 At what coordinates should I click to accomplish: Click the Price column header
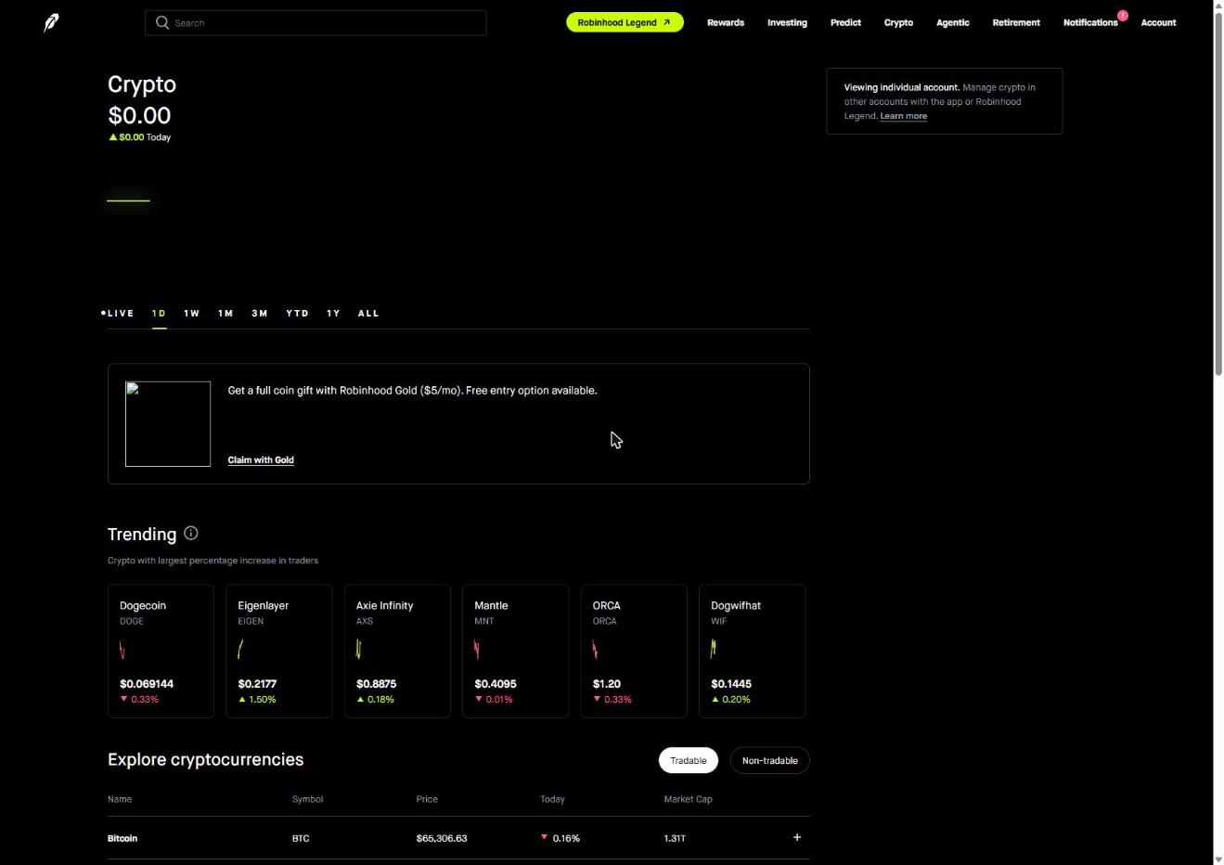pos(427,799)
